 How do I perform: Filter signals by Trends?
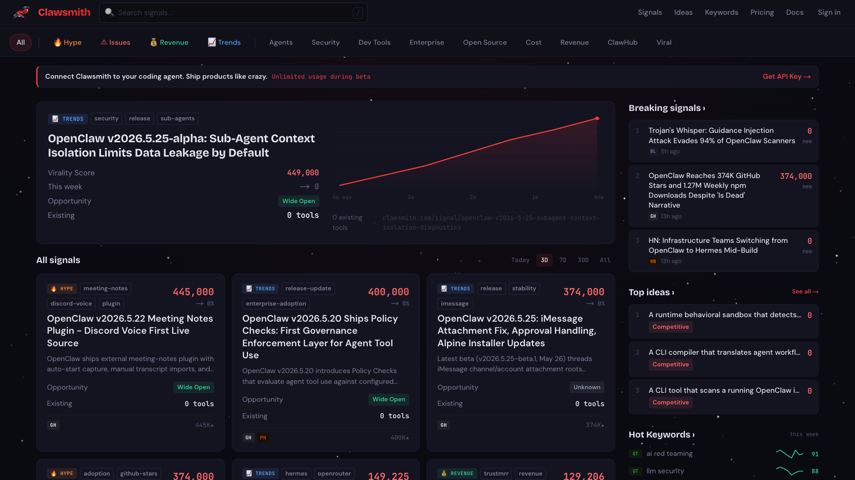click(224, 42)
